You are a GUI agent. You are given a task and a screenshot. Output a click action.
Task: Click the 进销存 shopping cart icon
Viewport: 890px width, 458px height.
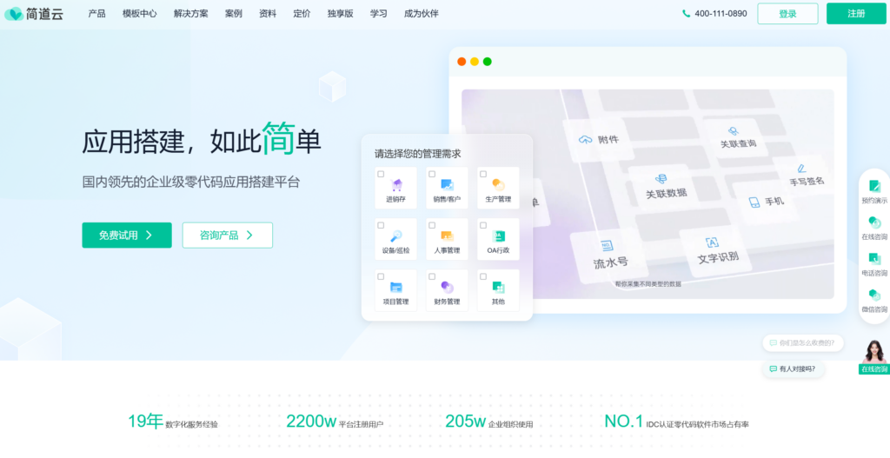(x=396, y=185)
